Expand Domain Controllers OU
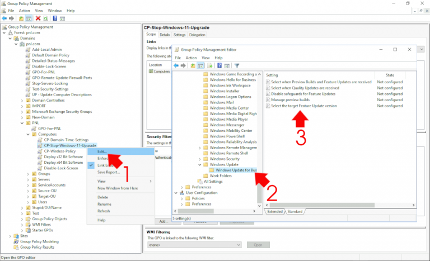This screenshot has width=430, height=261. 22,101
